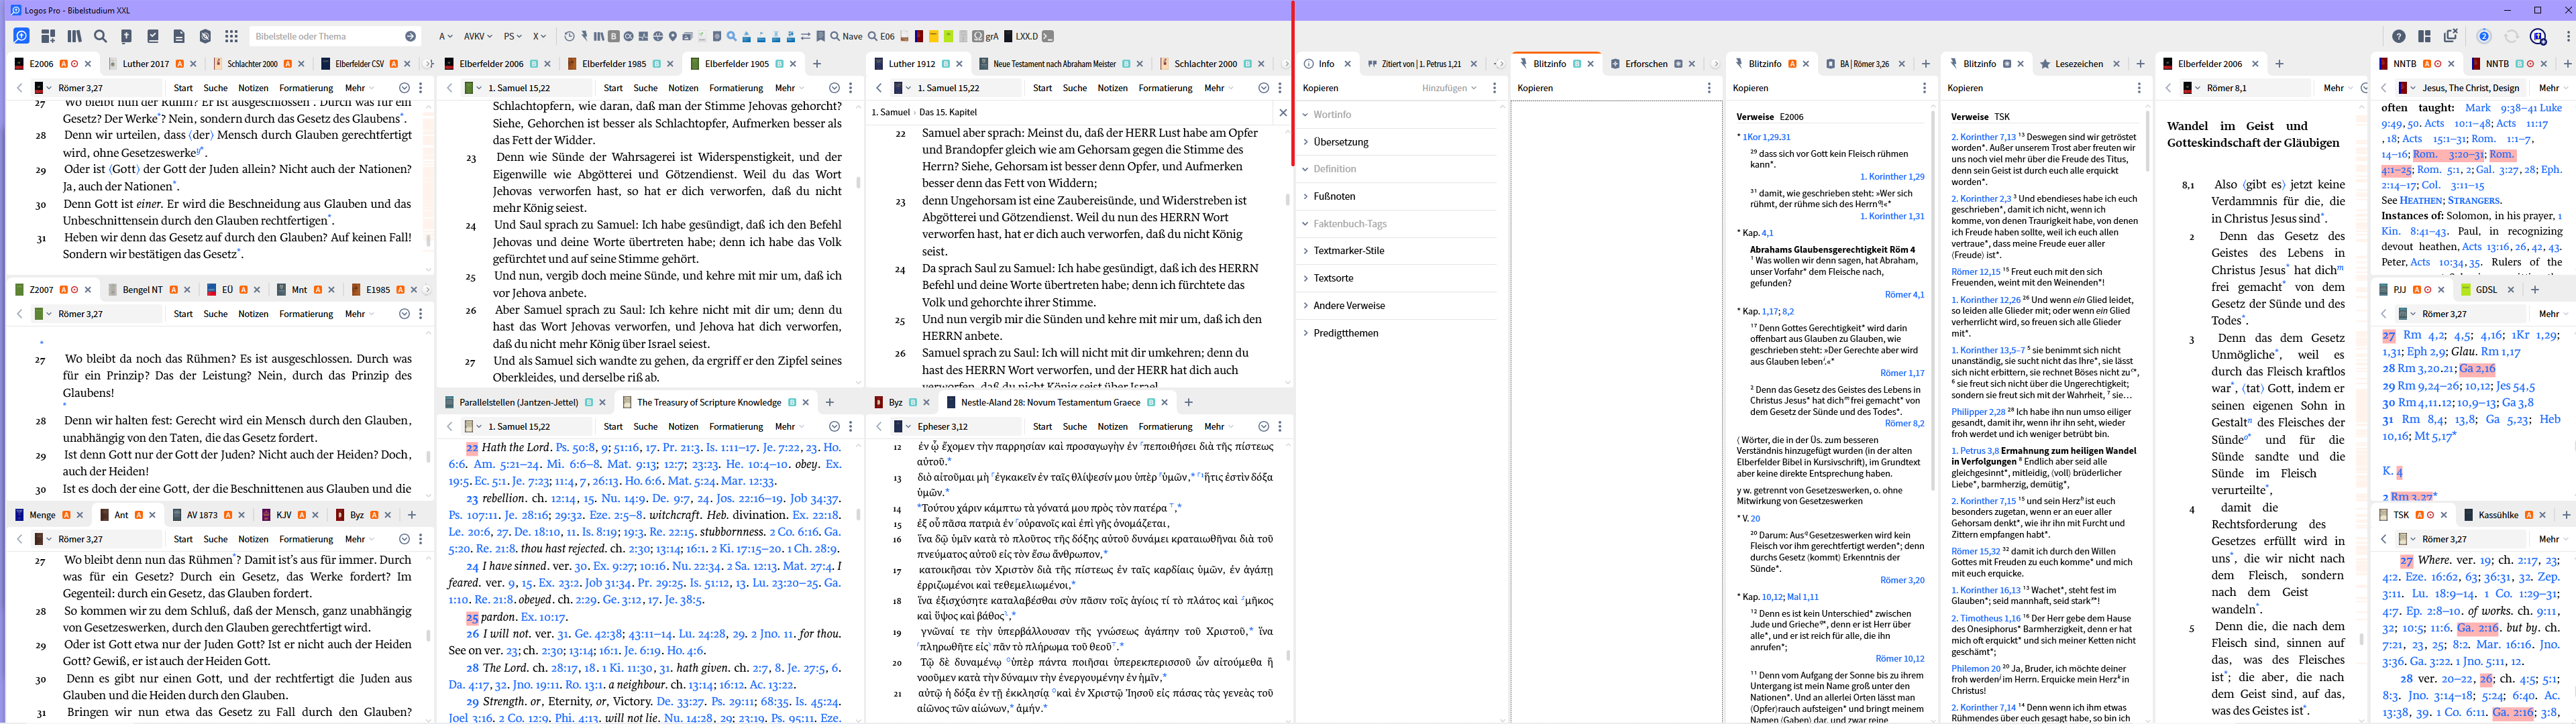The image size is (2576, 724).
Task: Open the Tools grid icon
Action: coord(231,36)
